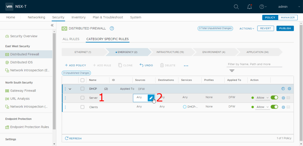Collapse the DHCP policy chevron
The height and width of the screenshot is (146, 303).
coord(70,89)
